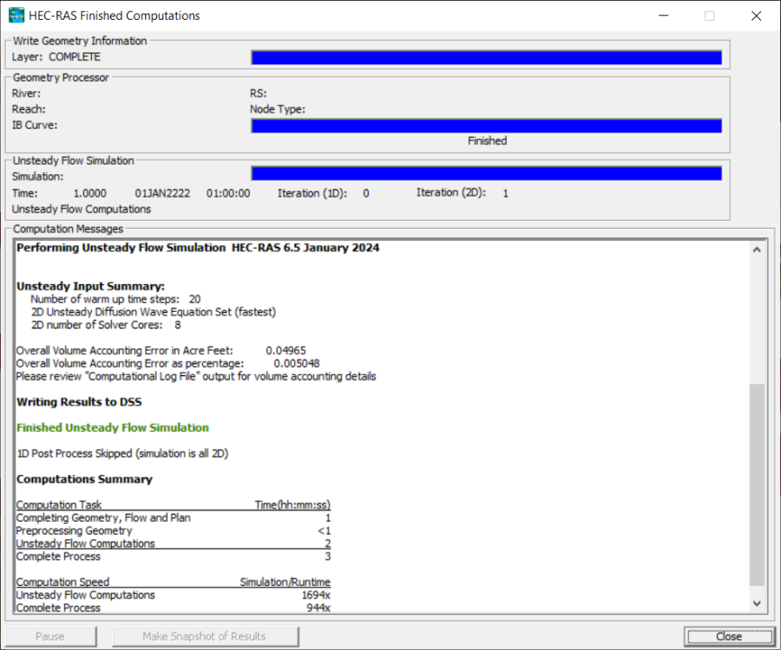This screenshot has height=650, width=781.
Task: Click "Finished" label under Geometry Processor bar
Action: pyautogui.click(x=487, y=140)
